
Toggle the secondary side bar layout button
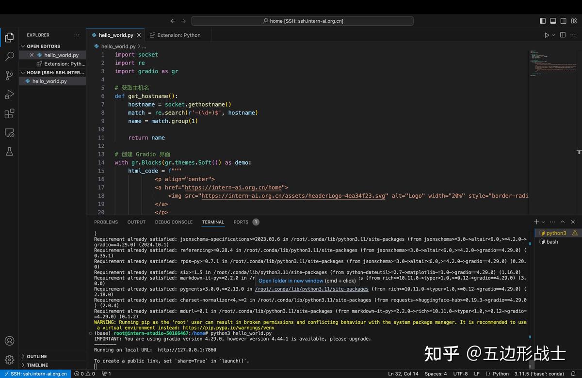tap(564, 21)
